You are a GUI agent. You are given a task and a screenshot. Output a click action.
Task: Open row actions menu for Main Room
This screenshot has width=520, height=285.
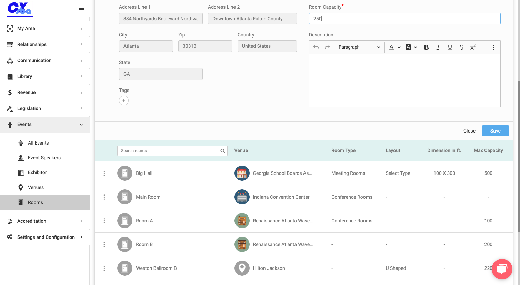[x=104, y=197]
